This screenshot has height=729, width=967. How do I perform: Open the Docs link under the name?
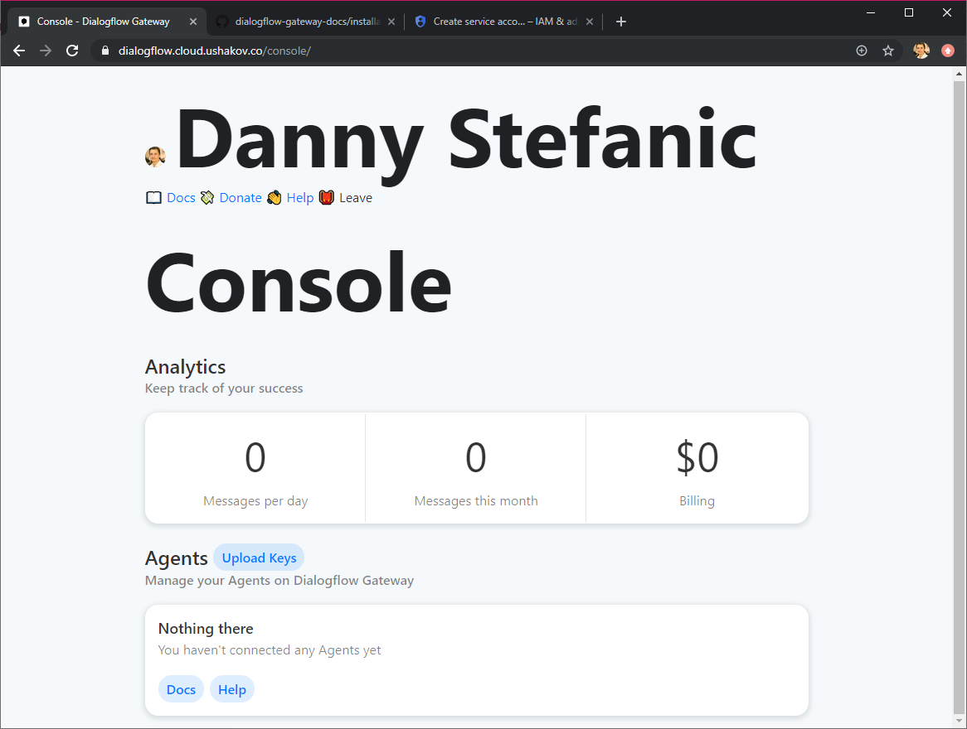coord(181,198)
